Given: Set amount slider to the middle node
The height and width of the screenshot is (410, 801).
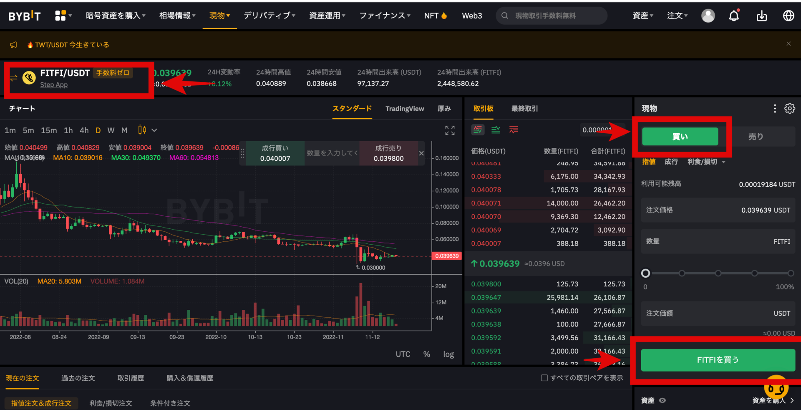Looking at the screenshot, I should [718, 273].
